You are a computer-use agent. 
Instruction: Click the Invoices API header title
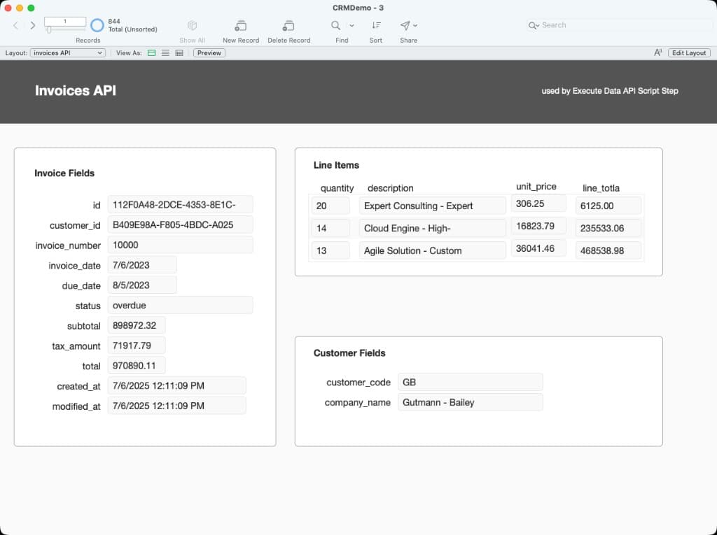[76, 90]
